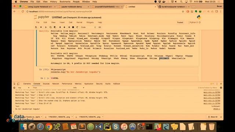Move selected cell up
The image size is (235, 132).
(60, 27)
